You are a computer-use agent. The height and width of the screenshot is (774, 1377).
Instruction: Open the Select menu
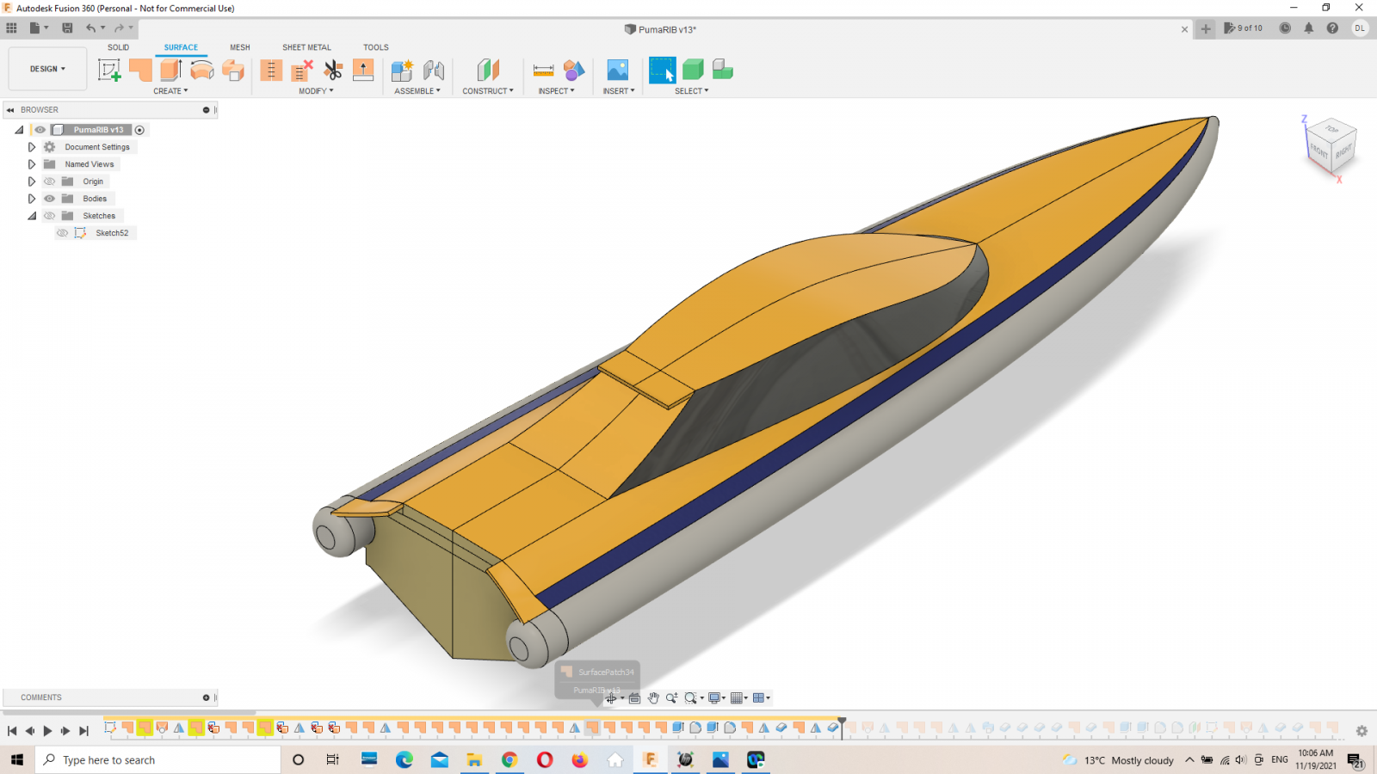(x=692, y=91)
